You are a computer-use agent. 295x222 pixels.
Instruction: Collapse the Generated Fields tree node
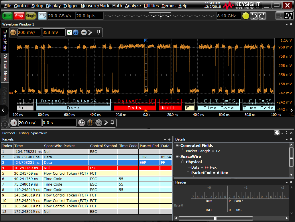click(177, 145)
